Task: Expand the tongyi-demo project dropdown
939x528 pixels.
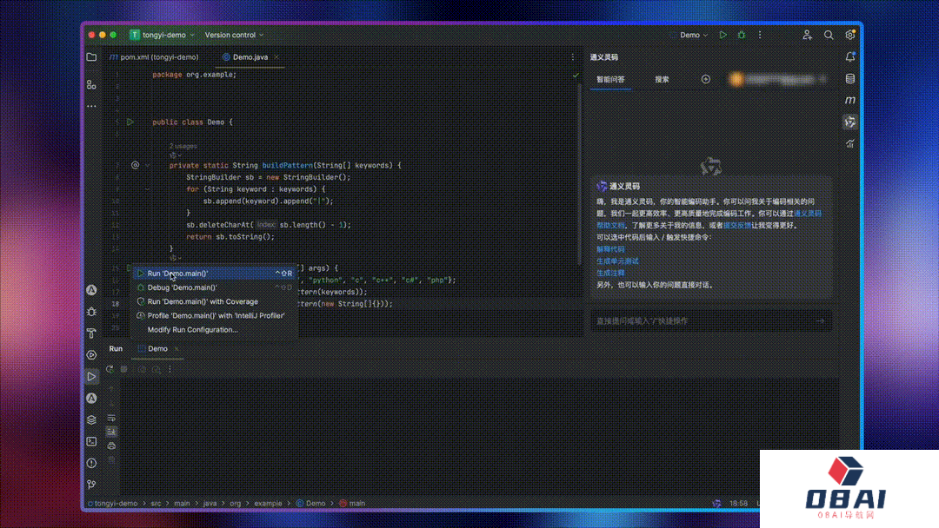Action: (x=163, y=36)
